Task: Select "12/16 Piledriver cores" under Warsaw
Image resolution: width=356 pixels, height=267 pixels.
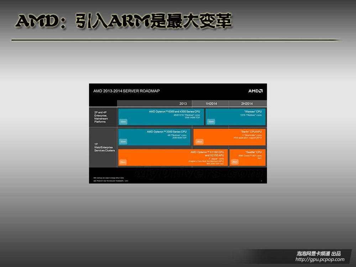Action: click(x=251, y=115)
